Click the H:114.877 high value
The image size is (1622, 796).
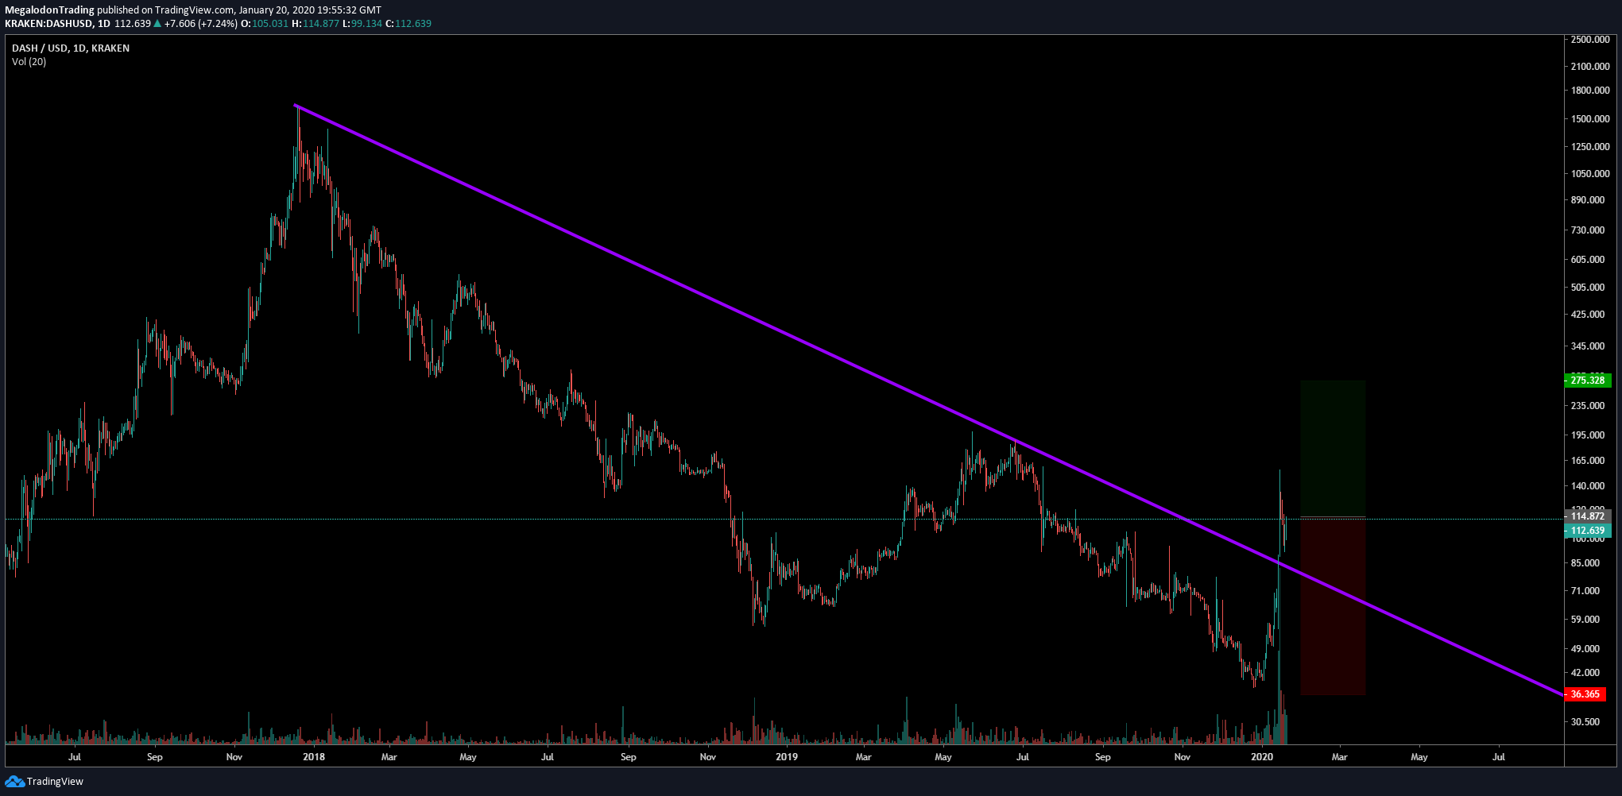click(315, 24)
